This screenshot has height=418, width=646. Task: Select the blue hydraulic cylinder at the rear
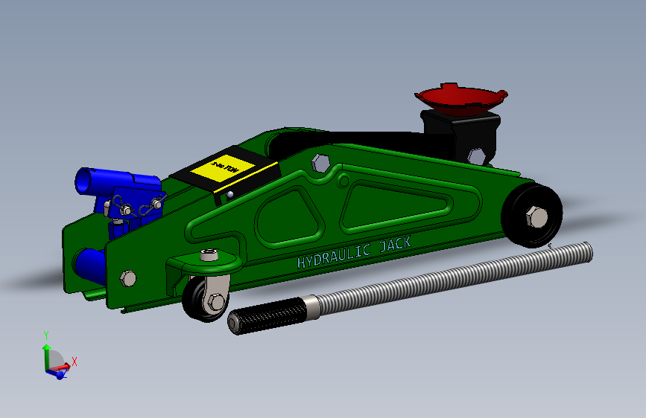click(89, 266)
